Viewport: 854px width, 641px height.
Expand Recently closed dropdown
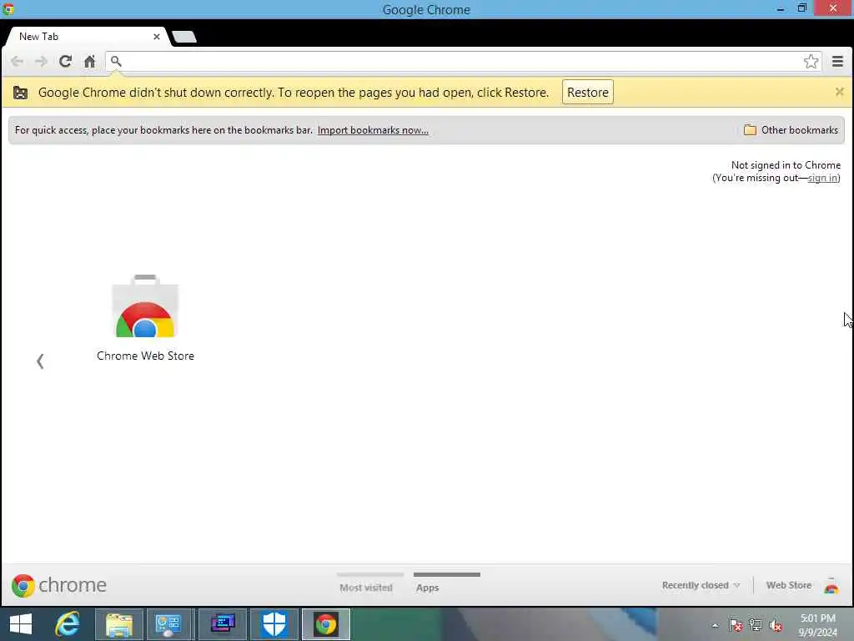[701, 585]
